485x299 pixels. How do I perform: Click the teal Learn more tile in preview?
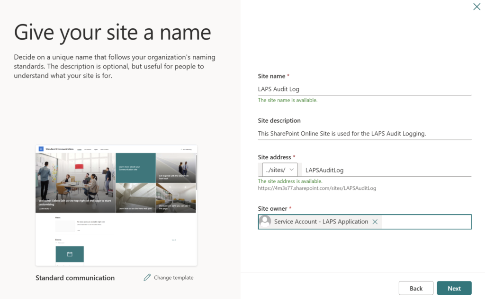[135, 168]
